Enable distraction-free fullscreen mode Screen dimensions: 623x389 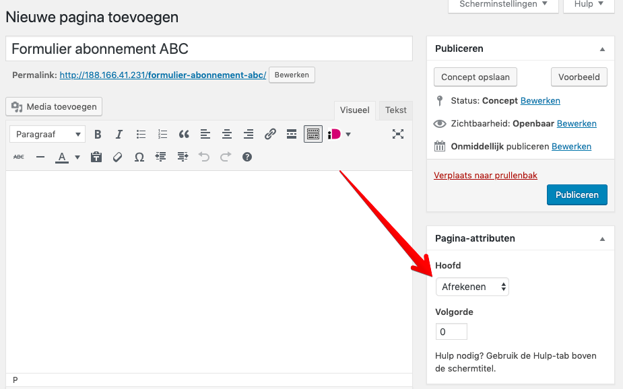tap(398, 134)
